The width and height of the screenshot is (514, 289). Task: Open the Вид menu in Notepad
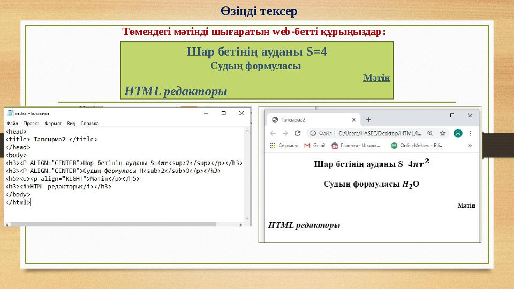click(x=71, y=123)
